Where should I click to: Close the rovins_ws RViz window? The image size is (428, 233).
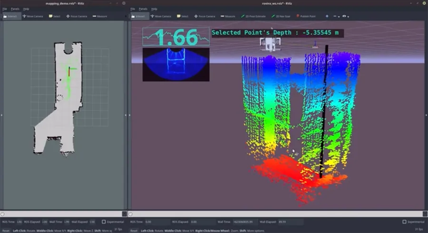424,3
